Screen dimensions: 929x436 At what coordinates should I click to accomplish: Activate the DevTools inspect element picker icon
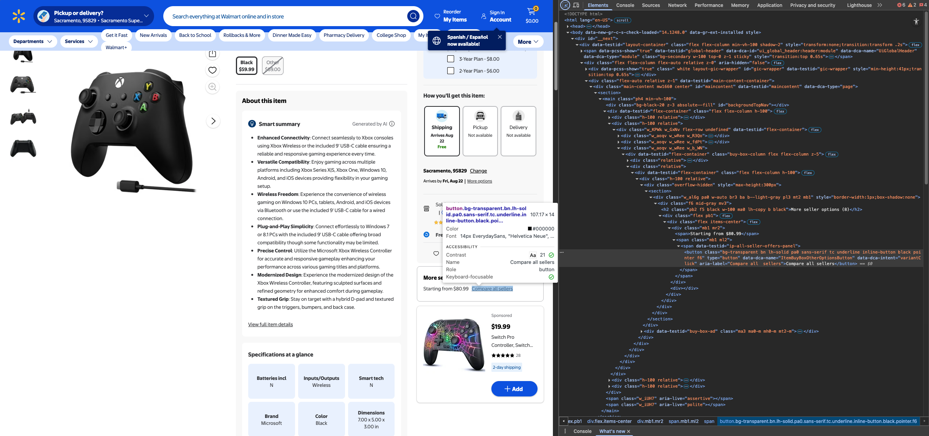pos(565,5)
